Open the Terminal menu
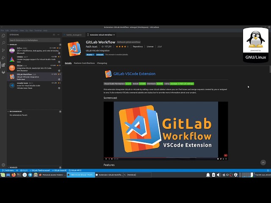This screenshot has height=203, width=271. coord(38,30)
